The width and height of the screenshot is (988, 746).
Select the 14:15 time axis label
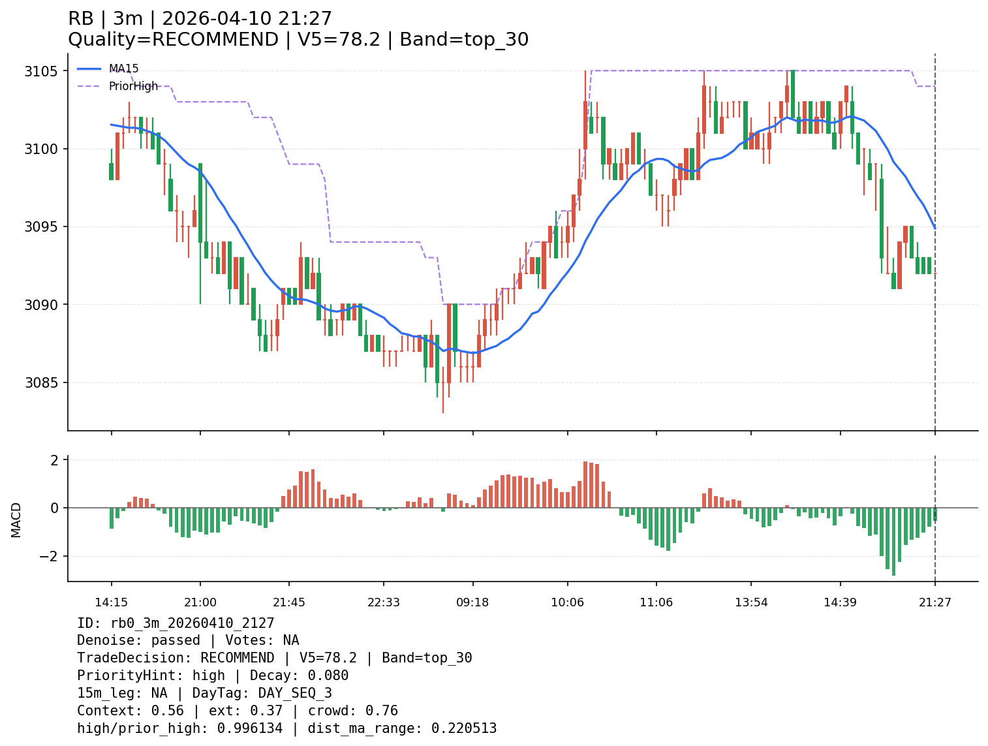(111, 602)
